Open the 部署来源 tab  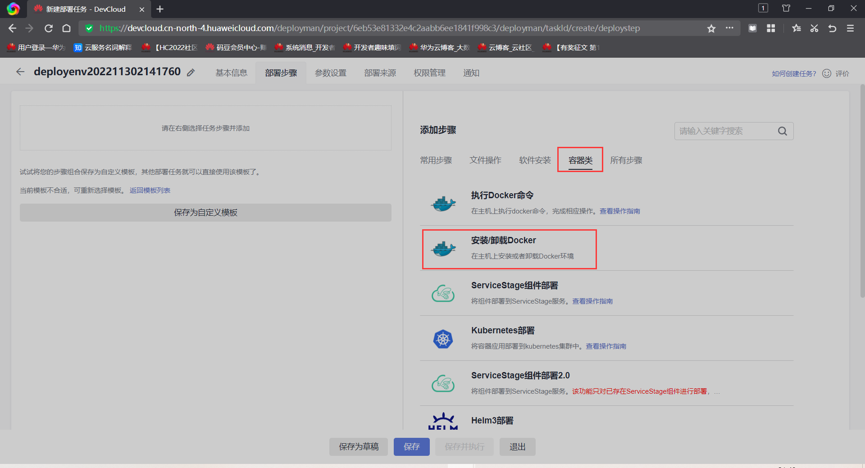(x=380, y=73)
